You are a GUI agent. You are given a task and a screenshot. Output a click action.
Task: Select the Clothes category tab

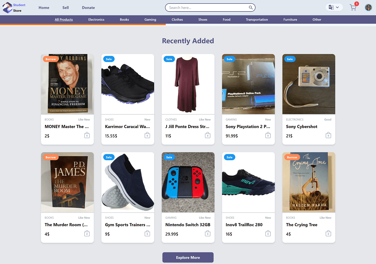tap(177, 19)
